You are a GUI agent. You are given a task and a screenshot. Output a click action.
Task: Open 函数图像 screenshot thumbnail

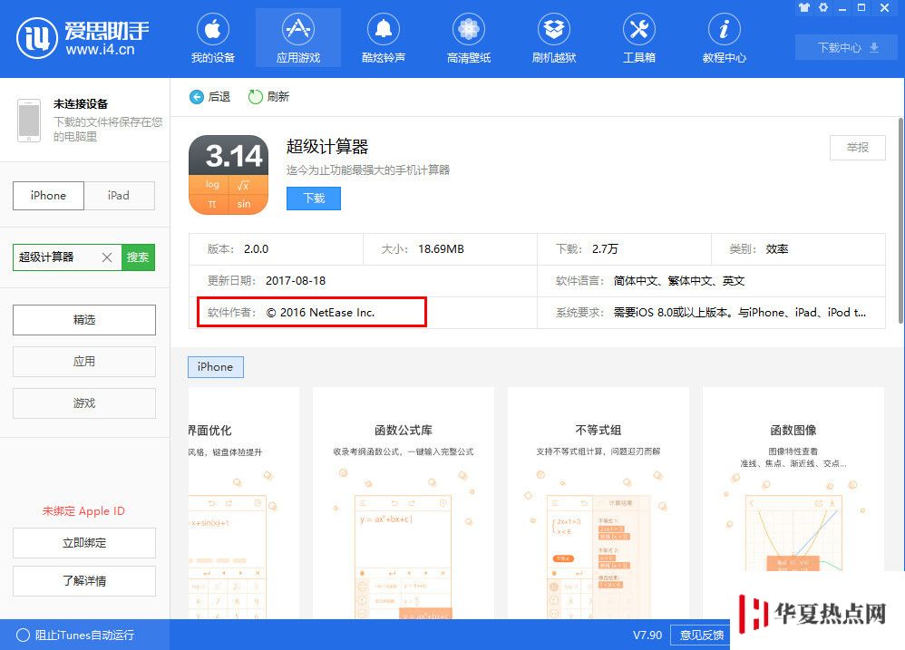(x=793, y=479)
